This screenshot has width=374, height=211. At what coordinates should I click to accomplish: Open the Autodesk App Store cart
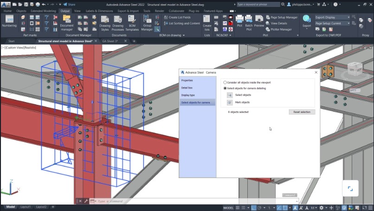[318, 4]
